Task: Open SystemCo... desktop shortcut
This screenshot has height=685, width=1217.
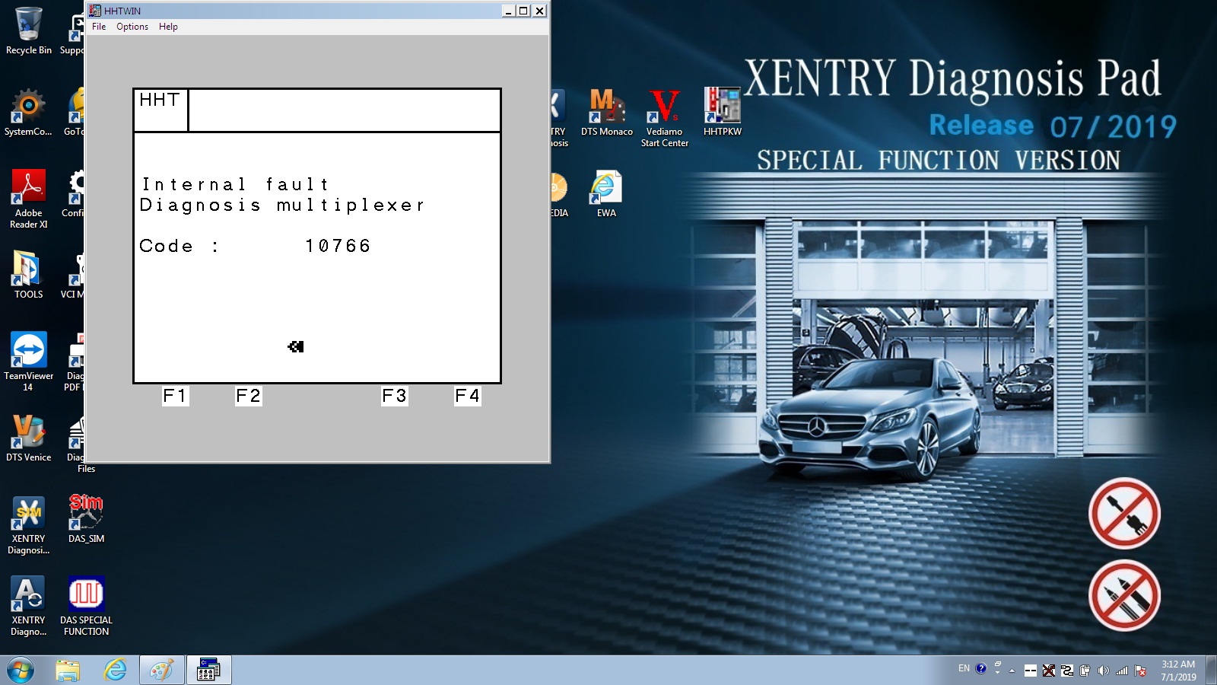Action: [29, 113]
